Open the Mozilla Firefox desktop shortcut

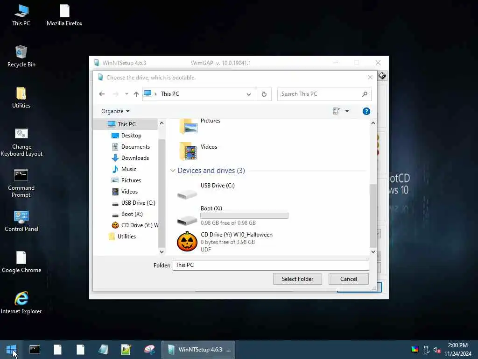tap(64, 15)
